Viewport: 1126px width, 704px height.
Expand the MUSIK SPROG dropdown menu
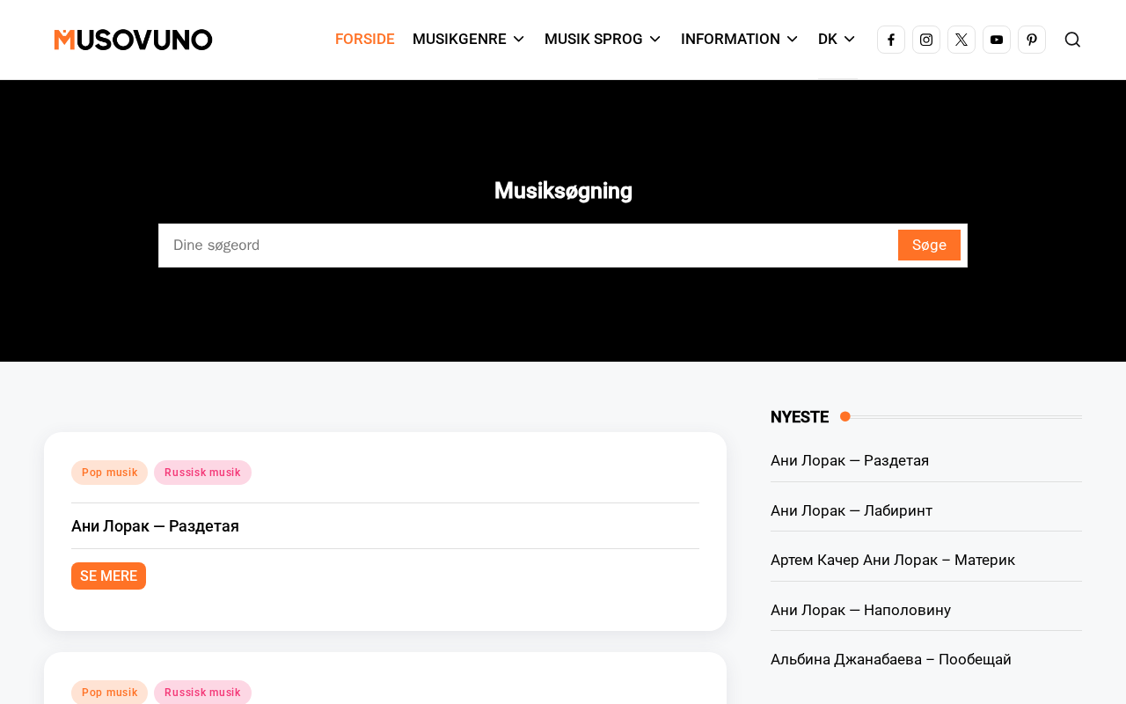point(603,40)
